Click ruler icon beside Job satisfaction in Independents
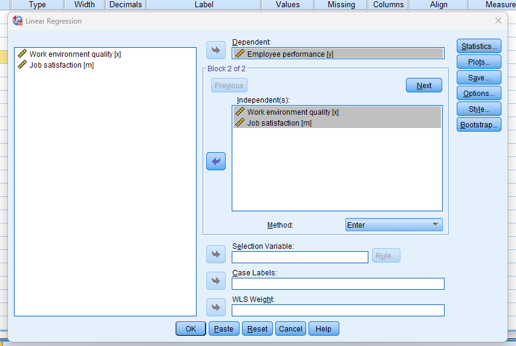The height and width of the screenshot is (346, 516). click(x=240, y=123)
